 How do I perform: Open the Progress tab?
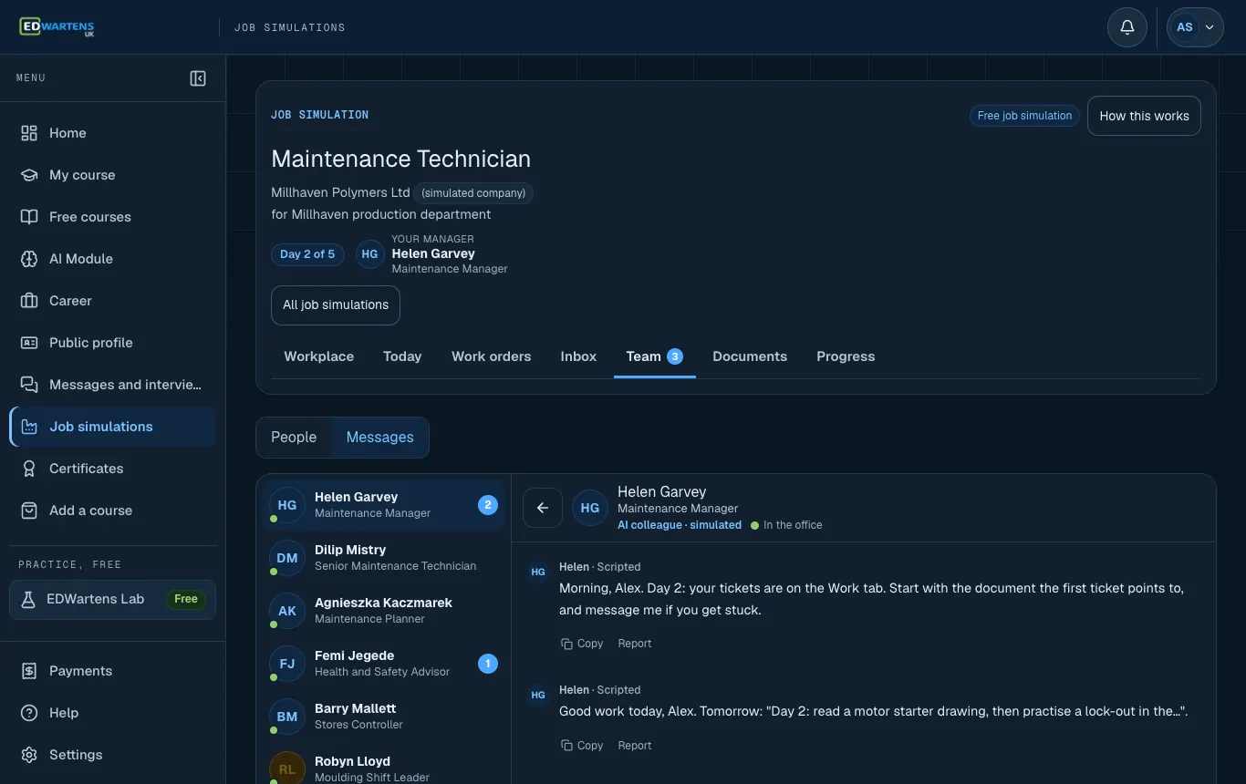[x=846, y=356]
